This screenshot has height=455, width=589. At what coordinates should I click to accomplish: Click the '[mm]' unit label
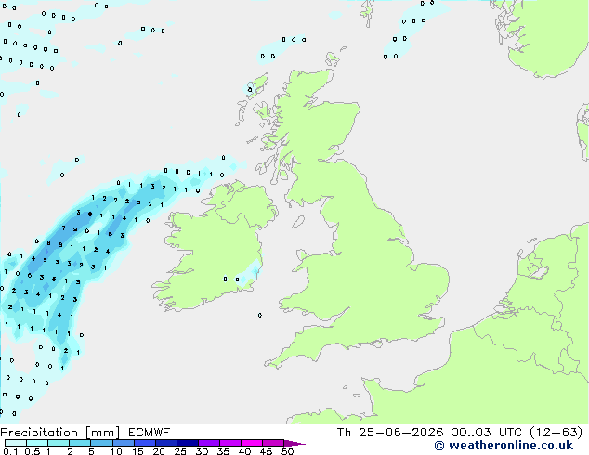click(102, 433)
